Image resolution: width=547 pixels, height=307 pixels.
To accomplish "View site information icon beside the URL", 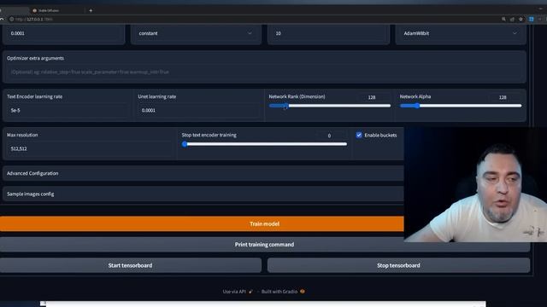I will point(11,19).
